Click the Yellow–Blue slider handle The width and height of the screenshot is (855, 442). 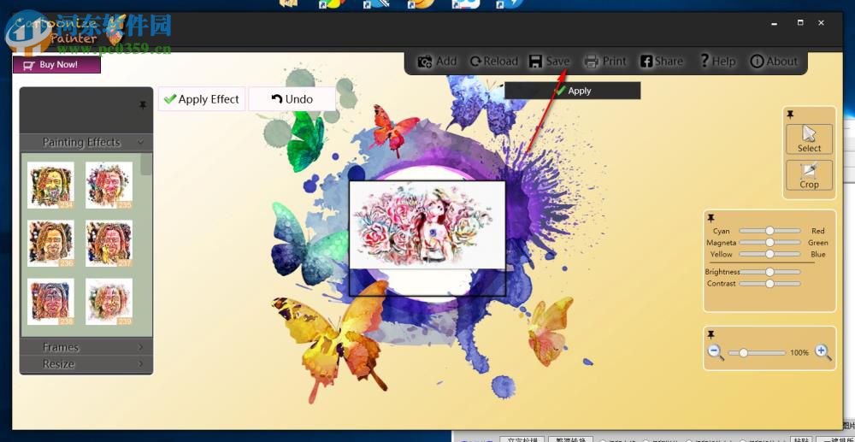769,254
